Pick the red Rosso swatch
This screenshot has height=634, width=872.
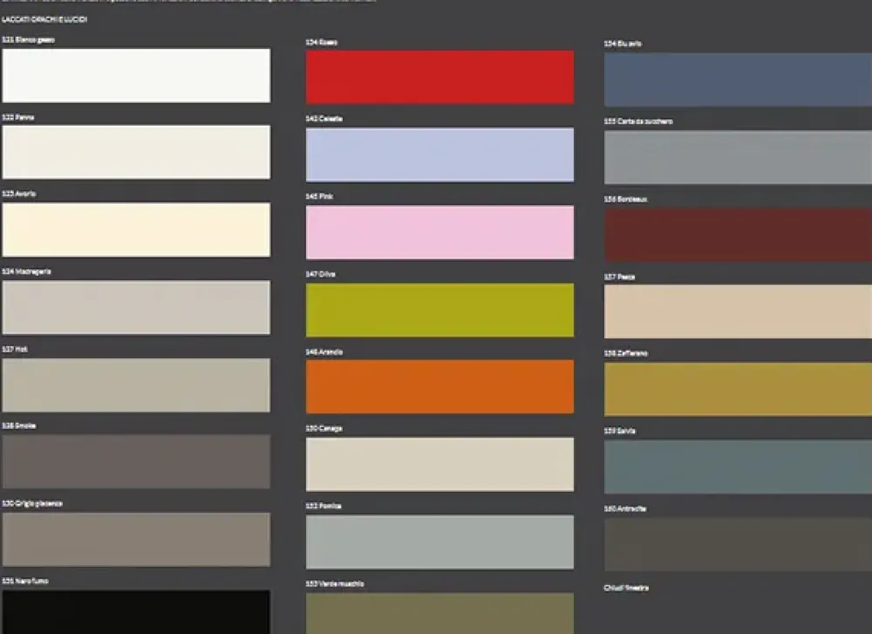[x=439, y=78]
